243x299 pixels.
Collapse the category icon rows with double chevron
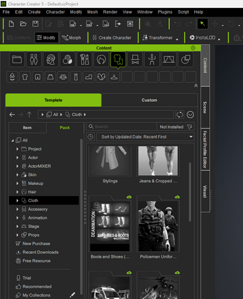point(196,86)
